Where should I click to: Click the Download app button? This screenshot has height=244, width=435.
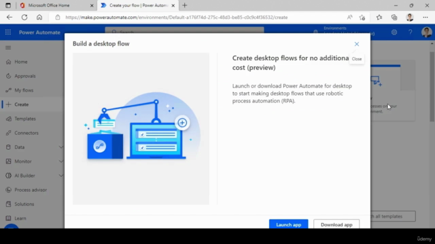[336, 224]
